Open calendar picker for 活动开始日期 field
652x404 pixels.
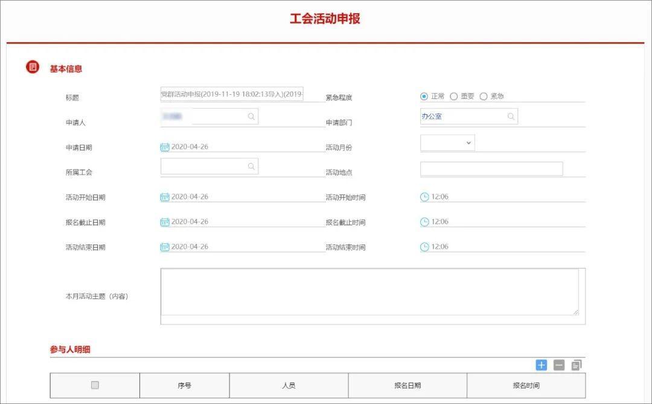coord(165,196)
